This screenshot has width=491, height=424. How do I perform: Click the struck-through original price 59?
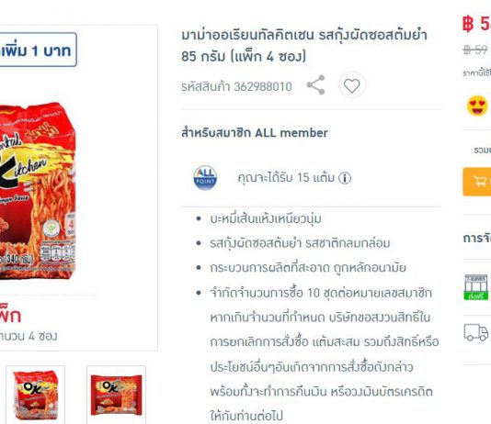[x=475, y=50]
